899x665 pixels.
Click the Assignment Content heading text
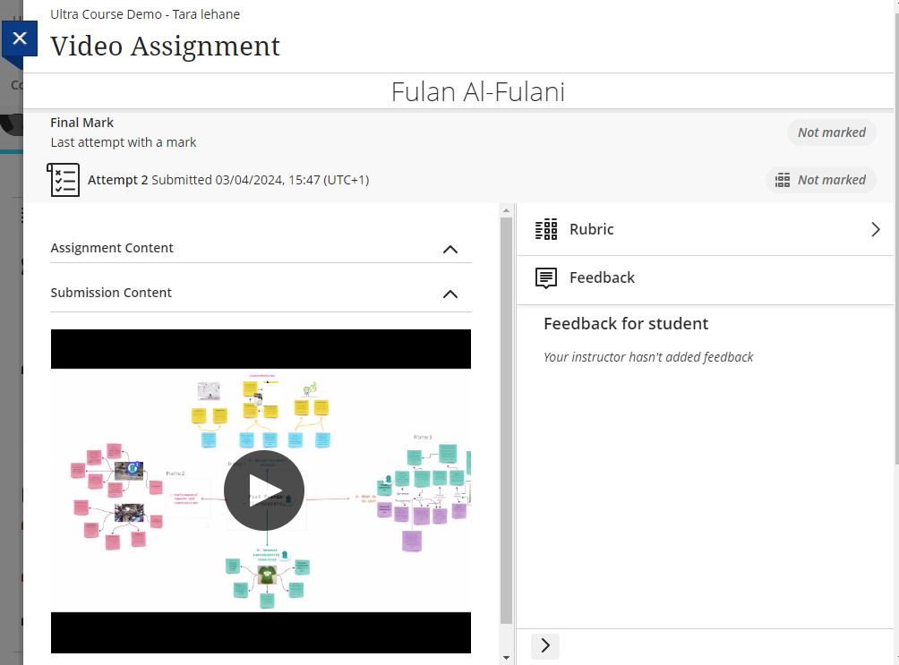[112, 248]
